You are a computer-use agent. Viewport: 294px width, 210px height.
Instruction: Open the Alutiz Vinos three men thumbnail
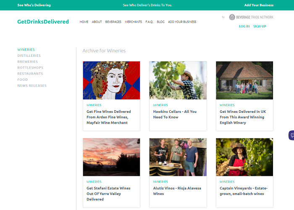178,157
